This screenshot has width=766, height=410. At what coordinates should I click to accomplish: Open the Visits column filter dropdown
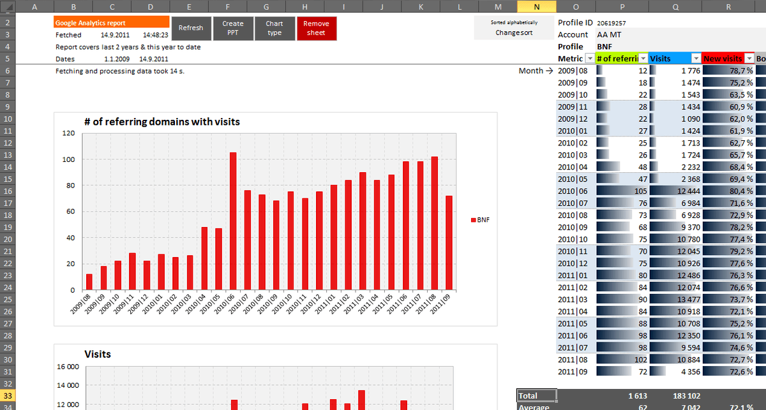tap(696, 59)
